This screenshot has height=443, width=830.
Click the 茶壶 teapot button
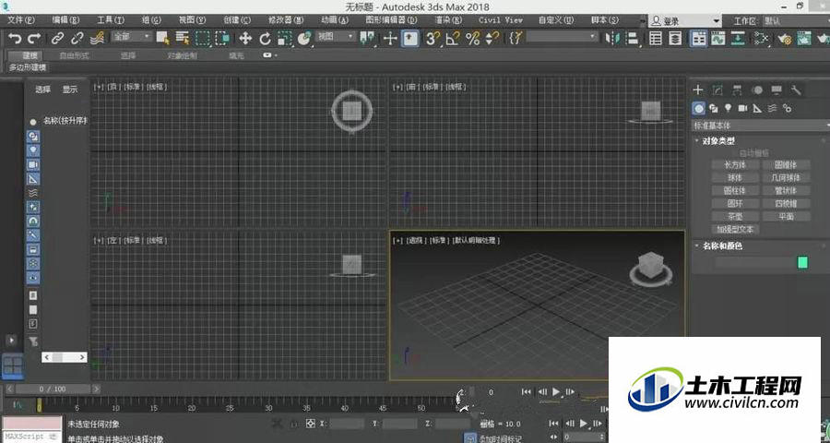(735, 216)
